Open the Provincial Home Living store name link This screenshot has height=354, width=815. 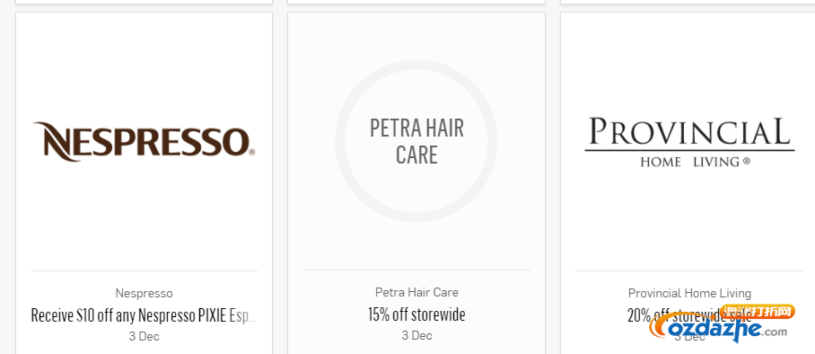click(689, 293)
